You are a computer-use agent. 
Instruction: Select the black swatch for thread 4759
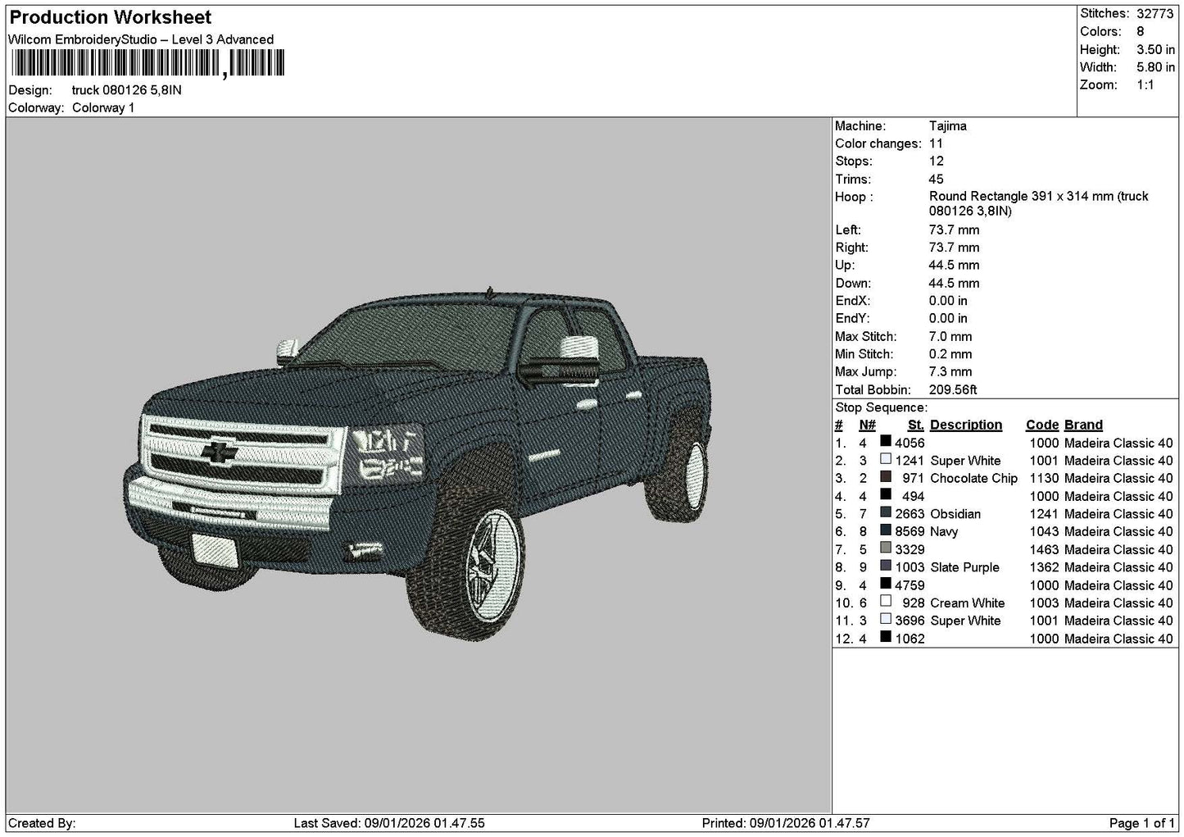tap(886, 584)
